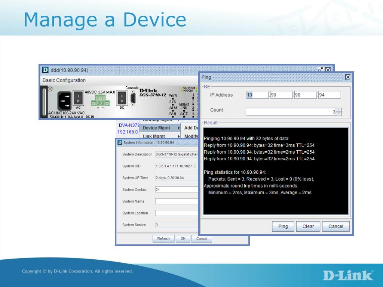This screenshot has width=383, height=287.
Task: Click the 192.168.0. address link
Action: (x=128, y=132)
